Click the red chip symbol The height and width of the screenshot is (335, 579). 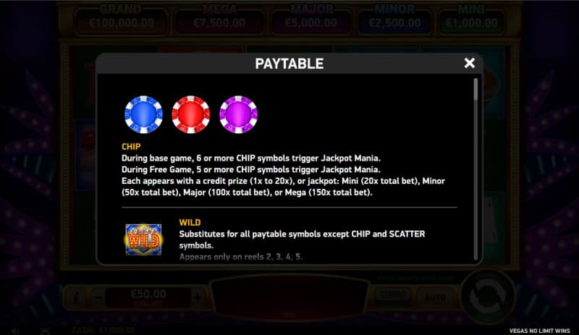(x=191, y=114)
